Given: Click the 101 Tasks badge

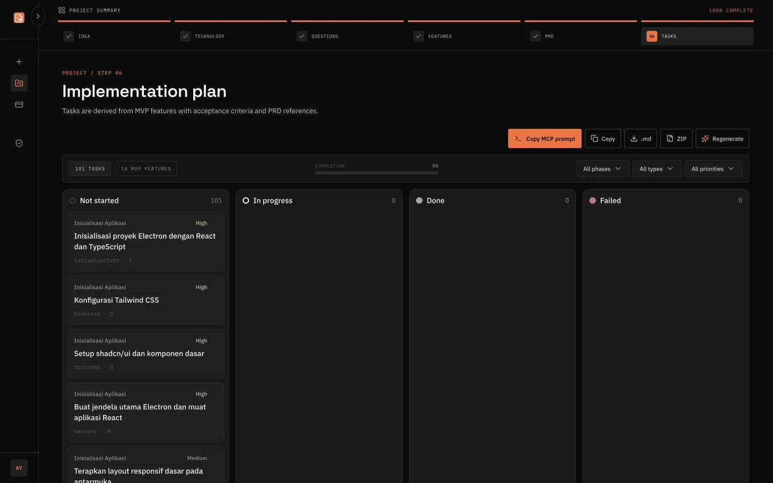Looking at the screenshot, I should pos(90,169).
